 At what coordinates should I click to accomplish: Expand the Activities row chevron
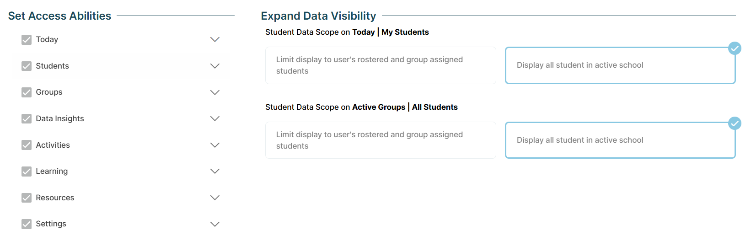215,145
